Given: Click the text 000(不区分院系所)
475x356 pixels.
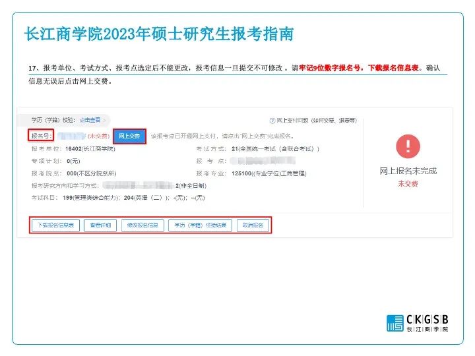Looking at the screenshot, I should (92, 173).
